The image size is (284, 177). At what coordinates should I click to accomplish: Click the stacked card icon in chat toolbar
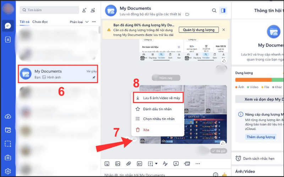coord(187,164)
